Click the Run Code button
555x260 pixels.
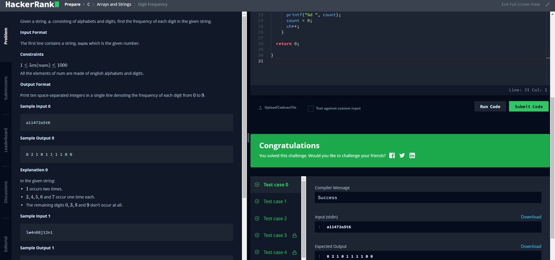(490, 107)
